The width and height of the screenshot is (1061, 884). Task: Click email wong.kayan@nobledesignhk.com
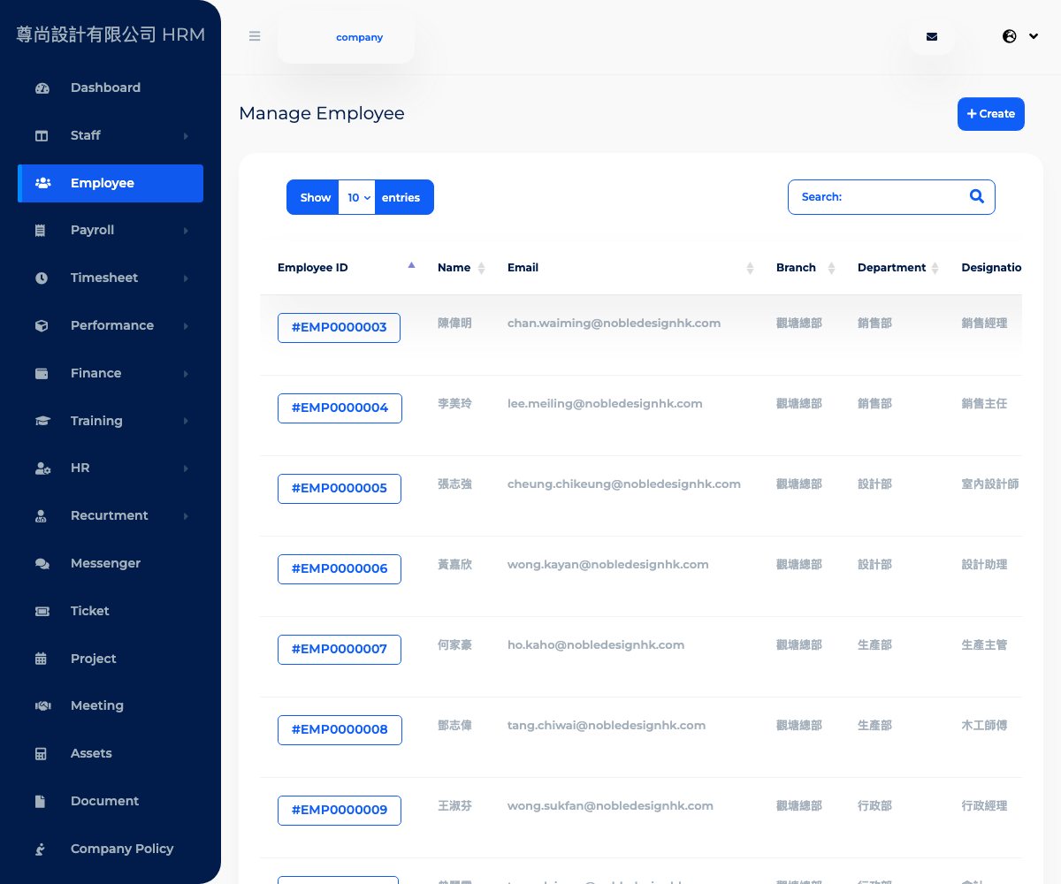(x=608, y=565)
